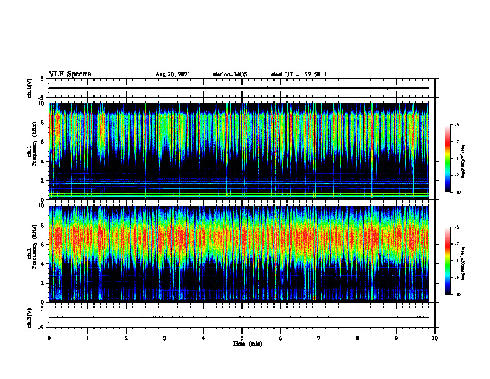
Task: Click the ch.1 color scale bar
Action: 447,159
